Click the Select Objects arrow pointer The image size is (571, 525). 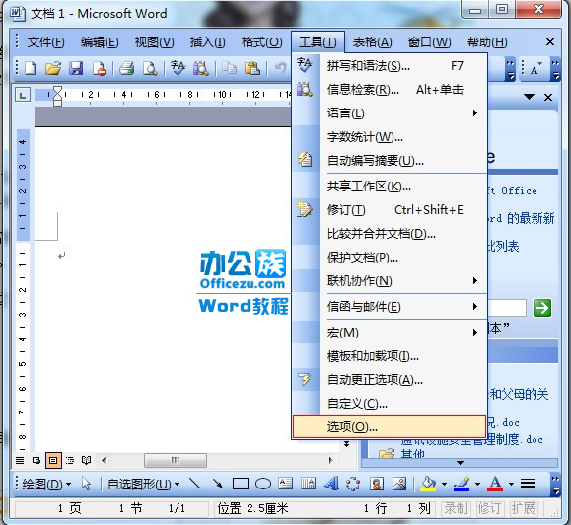[x=87, y=484]
